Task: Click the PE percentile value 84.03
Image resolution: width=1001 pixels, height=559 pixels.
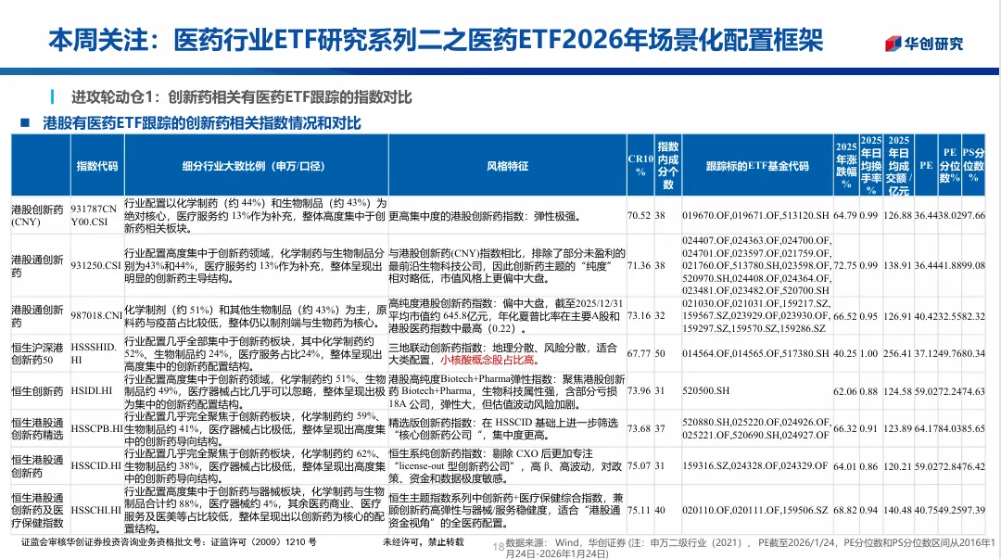Action: click(x=949, y=428)
